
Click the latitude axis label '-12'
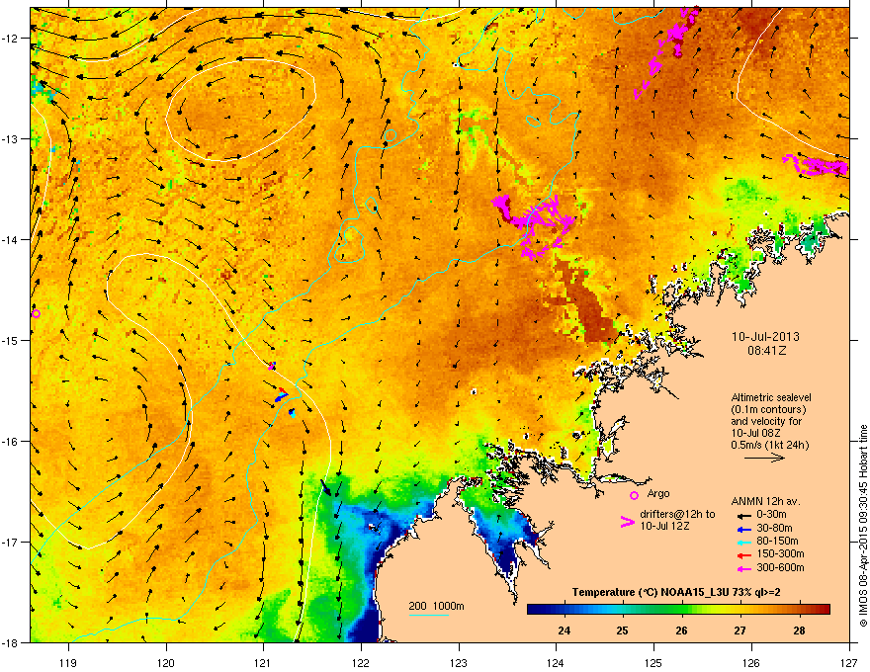pos(11,39)
